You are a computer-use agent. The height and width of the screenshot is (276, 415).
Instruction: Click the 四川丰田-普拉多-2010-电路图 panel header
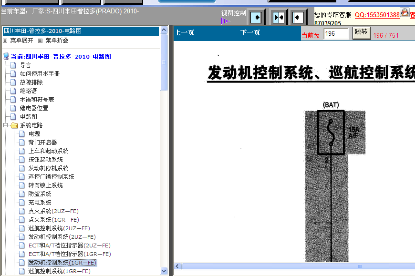[x=81, y=31]
